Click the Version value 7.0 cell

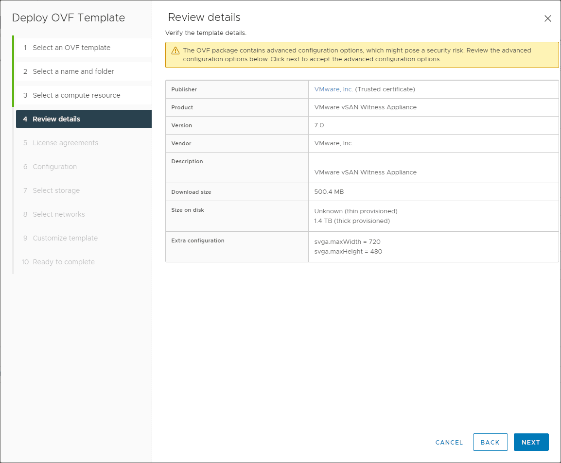tap(319, 125)
